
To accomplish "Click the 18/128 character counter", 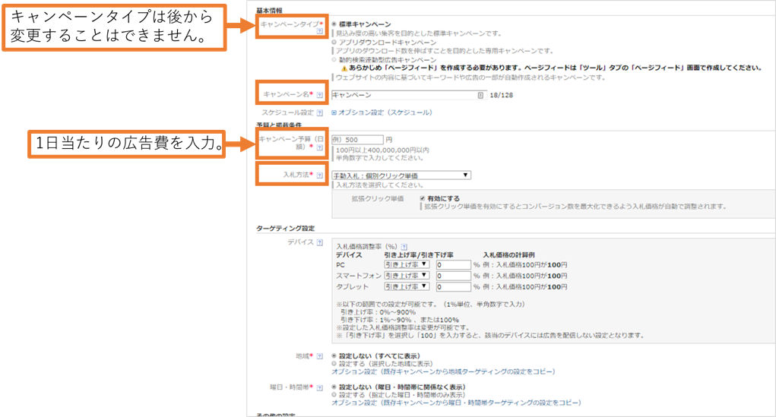I will 502,95.
